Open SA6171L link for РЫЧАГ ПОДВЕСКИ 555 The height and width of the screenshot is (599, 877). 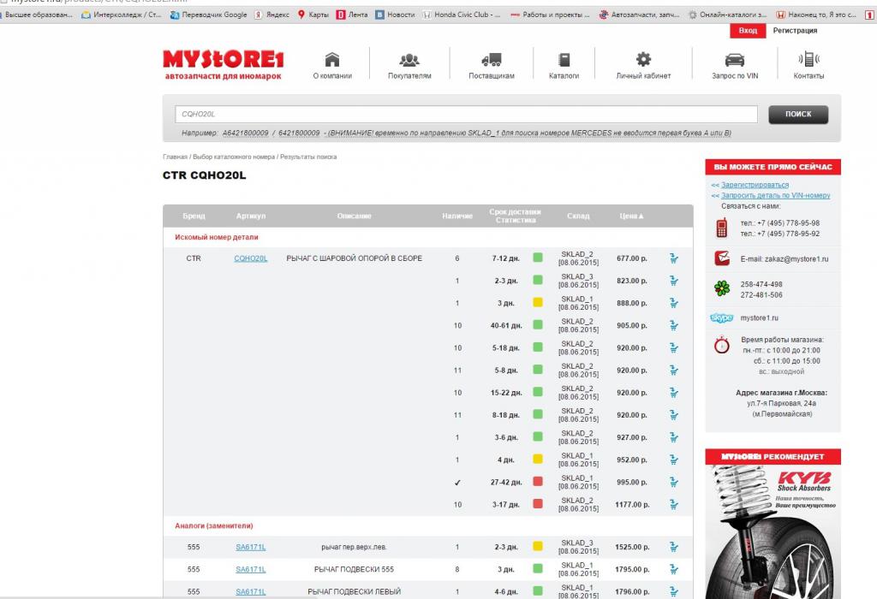(x=251, y=569)
